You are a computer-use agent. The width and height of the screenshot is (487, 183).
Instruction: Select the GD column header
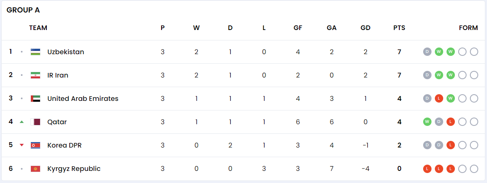pyautogui.click(x=366, y=28)
